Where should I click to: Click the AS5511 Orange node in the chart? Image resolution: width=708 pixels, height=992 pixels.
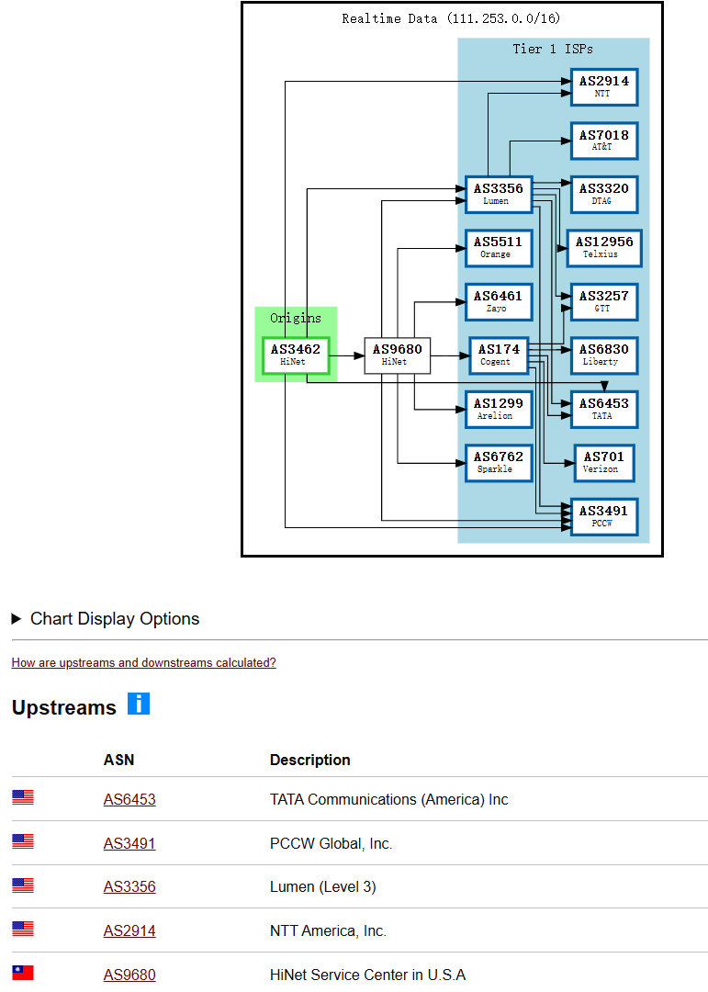click(x=499, y=248)
